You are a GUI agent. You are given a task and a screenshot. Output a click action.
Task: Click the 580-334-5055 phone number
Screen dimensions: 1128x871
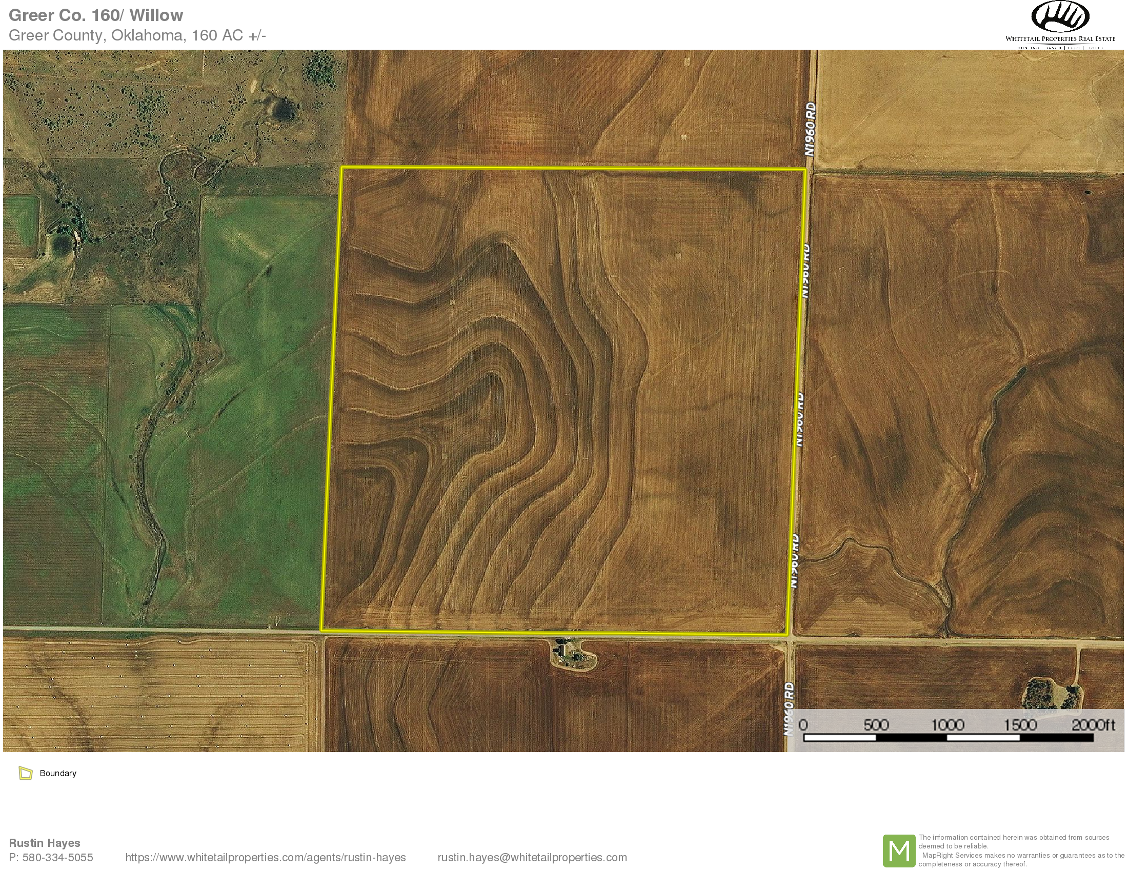(61, 858)
